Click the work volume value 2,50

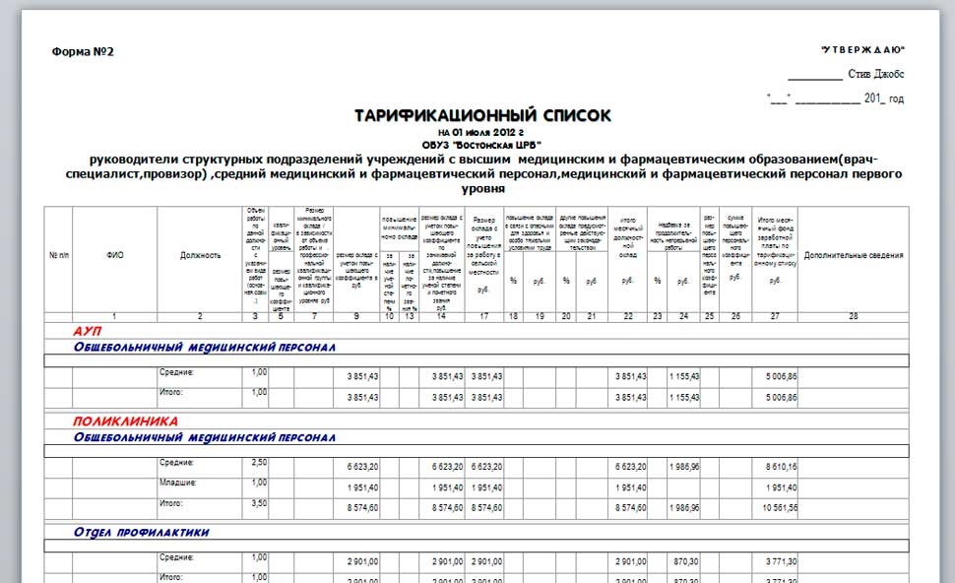click(259, 463)
